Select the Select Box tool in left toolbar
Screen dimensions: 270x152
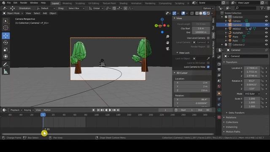pos(5,21)
